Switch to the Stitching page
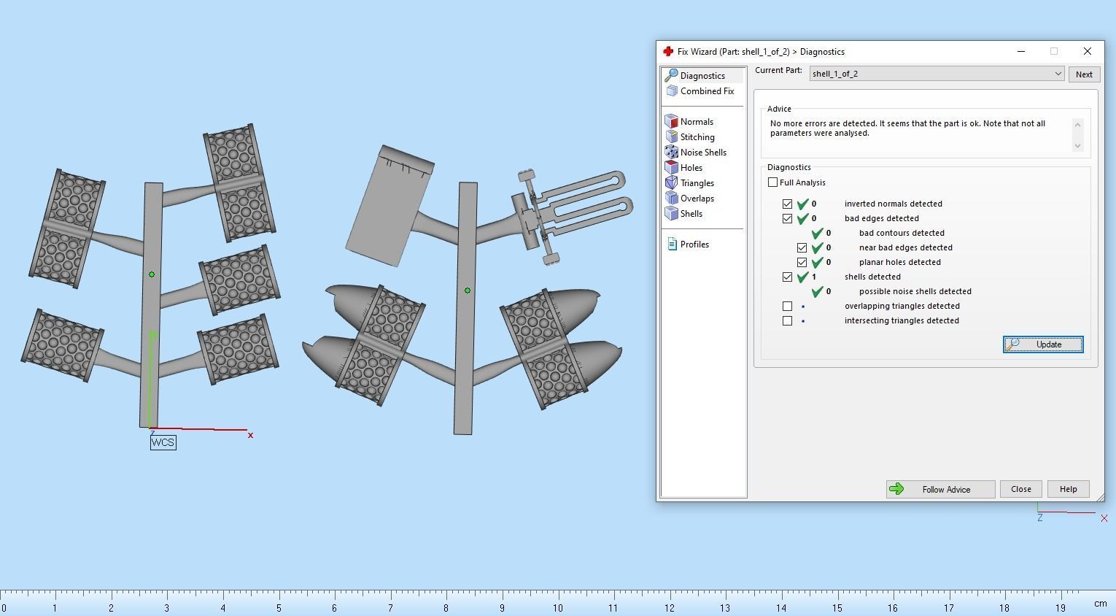 point(697,137)
